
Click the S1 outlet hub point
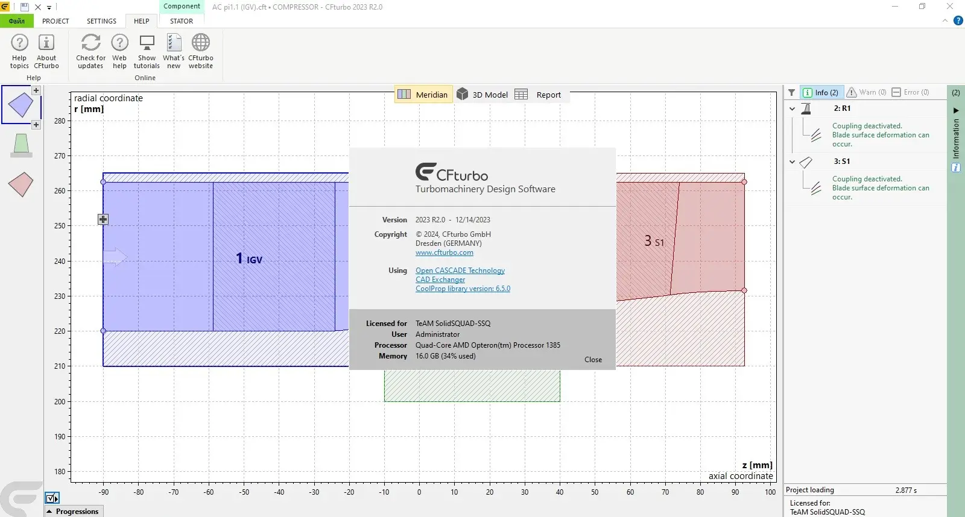(744, 290)
